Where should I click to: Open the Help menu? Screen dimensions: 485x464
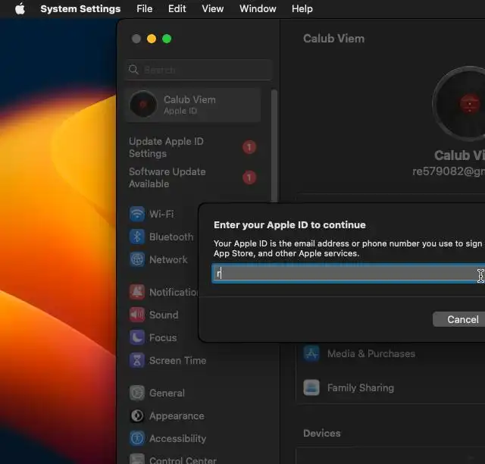[302, 8]
